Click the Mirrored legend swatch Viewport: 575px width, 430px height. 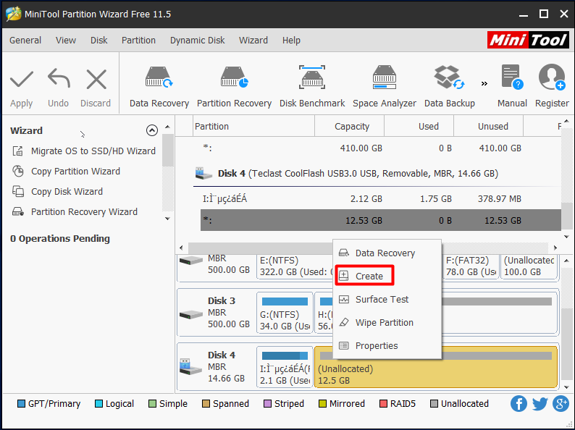(x=322, y=404)
